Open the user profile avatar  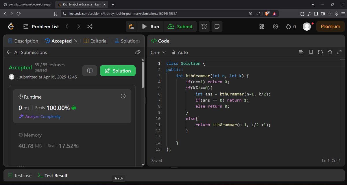point(307,27)
